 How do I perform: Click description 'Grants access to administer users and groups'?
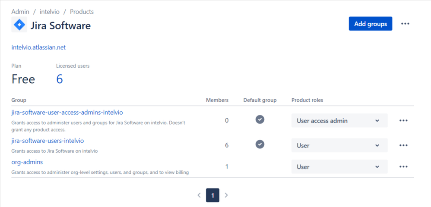pos(98,126)
